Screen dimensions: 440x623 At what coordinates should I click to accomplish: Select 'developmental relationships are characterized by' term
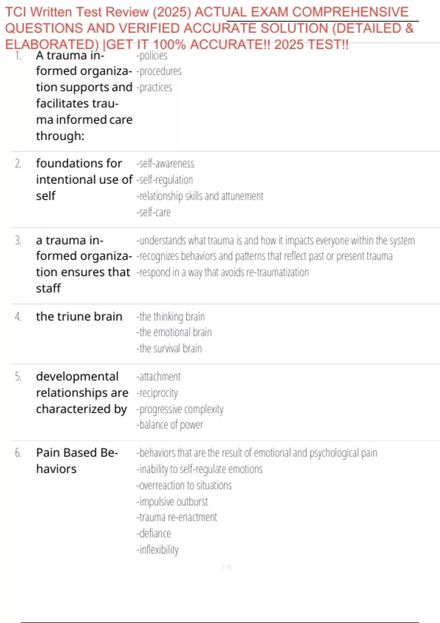coord(82,392)
